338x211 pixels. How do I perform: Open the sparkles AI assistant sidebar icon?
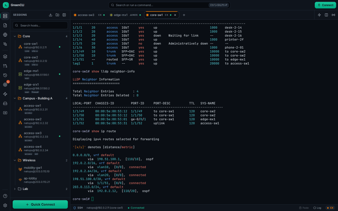coord(5,44)
